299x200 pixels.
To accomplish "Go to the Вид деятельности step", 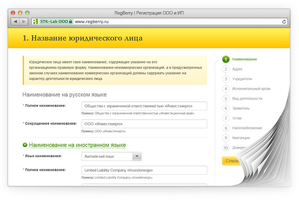I will point(247,98).
